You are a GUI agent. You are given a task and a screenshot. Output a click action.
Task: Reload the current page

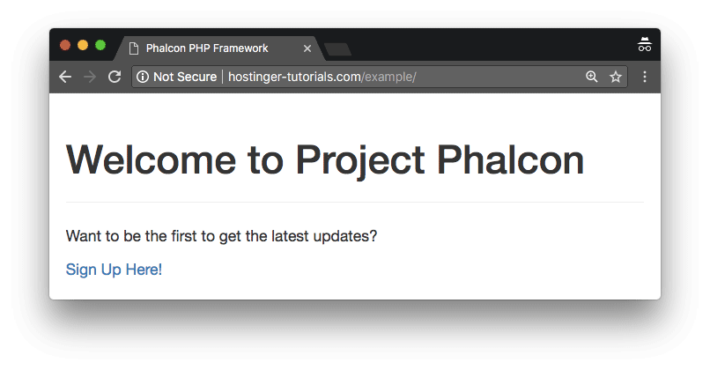pyautogui.click(x=115, y=77)
